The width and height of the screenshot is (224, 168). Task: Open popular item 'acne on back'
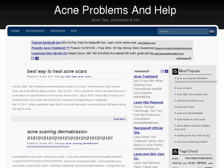(184, 88)
